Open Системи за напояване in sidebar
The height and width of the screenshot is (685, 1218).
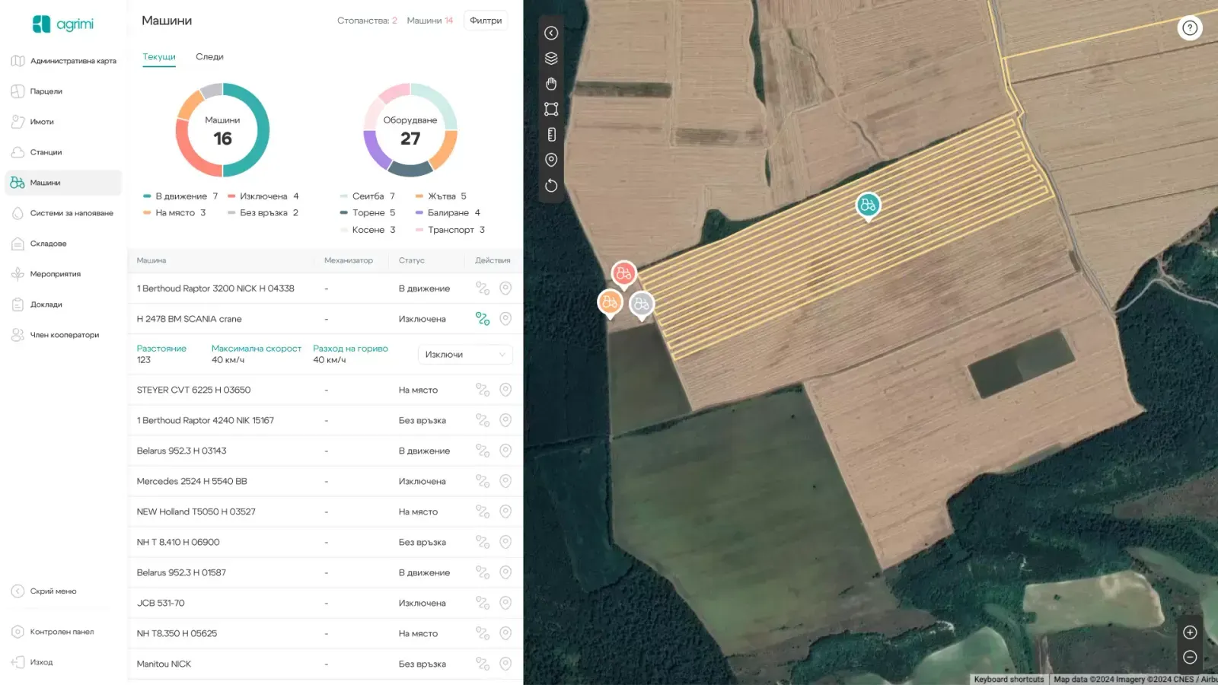click(64, 213)
